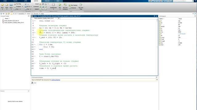Expand the New button dropdown arrow
Screen dimensions: 197x110
coord(2,9)
